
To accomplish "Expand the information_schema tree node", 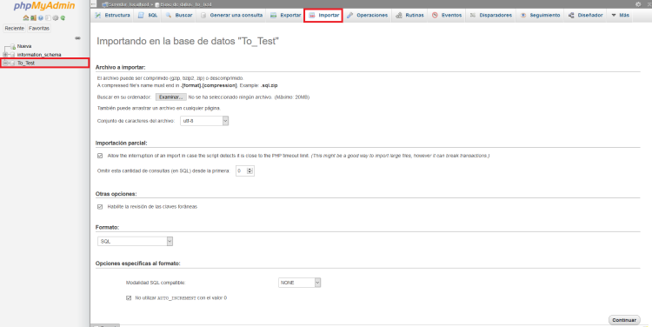I will click(5, 55).
